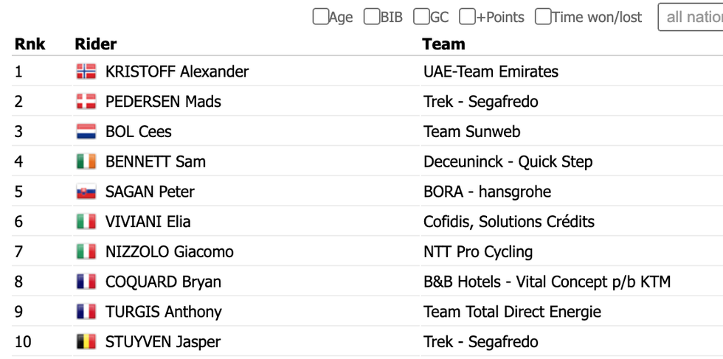
Task: Sort by the Rider column header
Action: click(96, 44)
